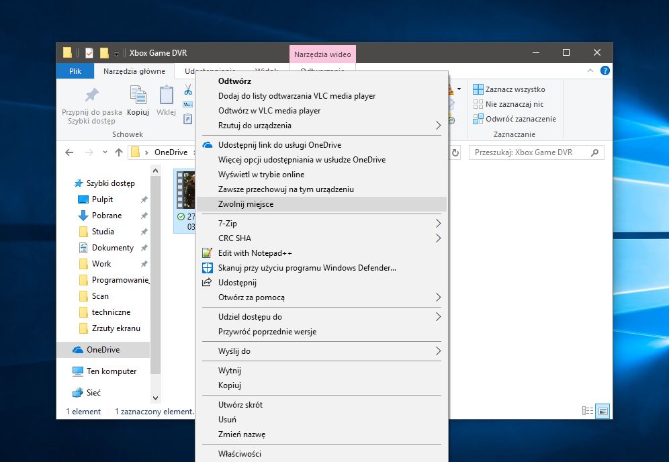Image resolution: width=669 pixels, height=462 pixels.
Task: Select Zwolnij miejsce in the context menu
Action: click(x=246, y=203)
